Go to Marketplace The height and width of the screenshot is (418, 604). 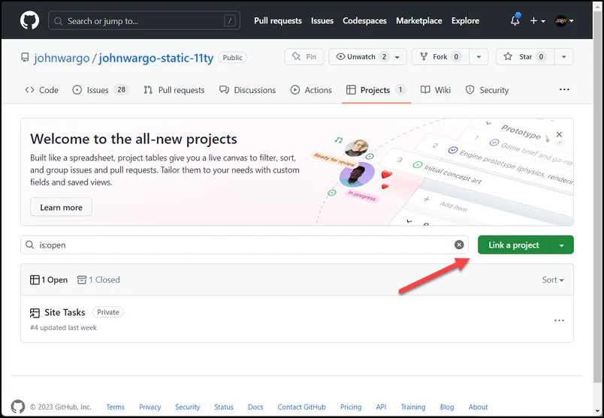[418, 21]
